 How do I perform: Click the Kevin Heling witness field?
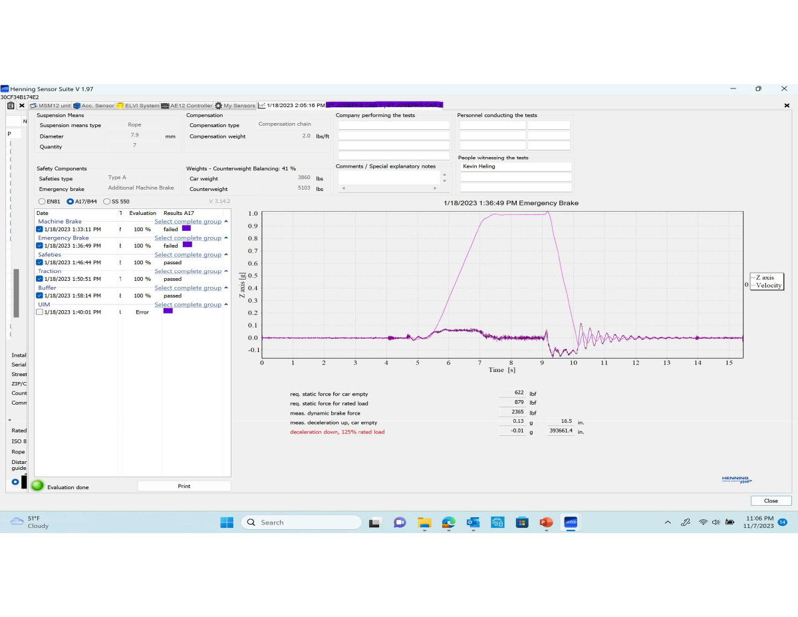516,166
